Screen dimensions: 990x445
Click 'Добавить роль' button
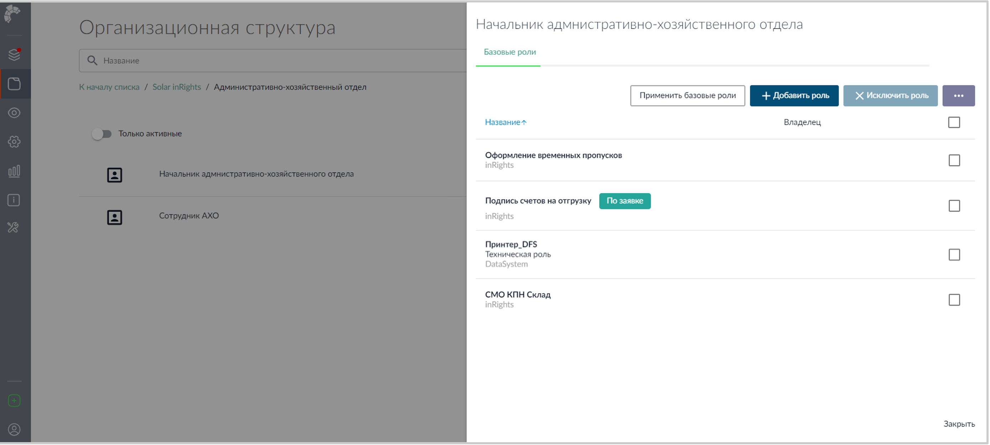[794, 96]
